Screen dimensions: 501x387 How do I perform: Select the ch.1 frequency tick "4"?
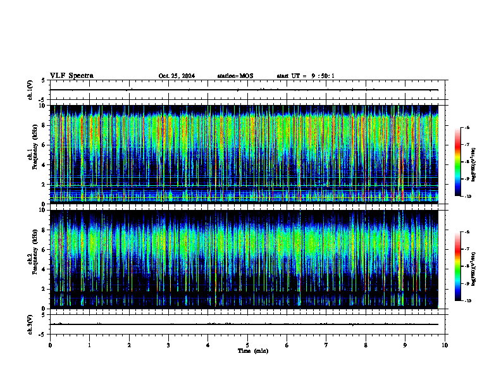click(x=45, y=165)
